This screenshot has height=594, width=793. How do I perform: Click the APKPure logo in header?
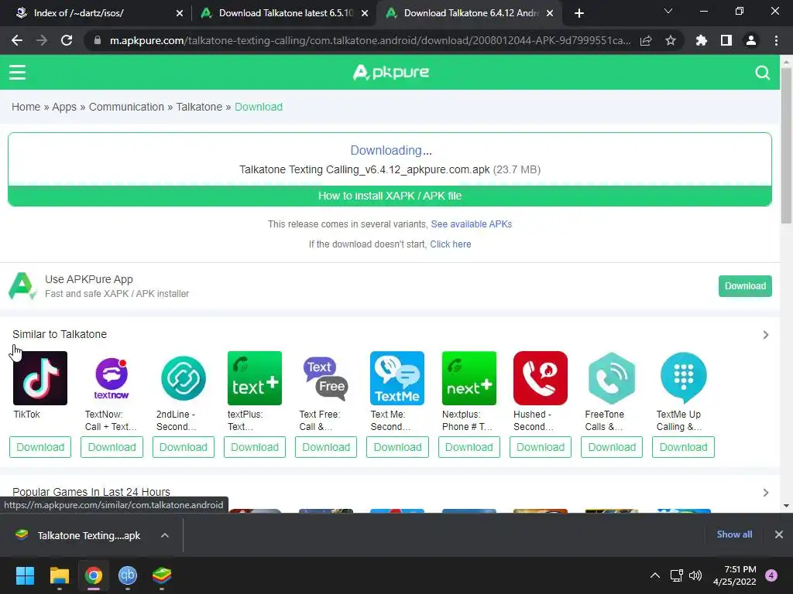click(390, 72)
